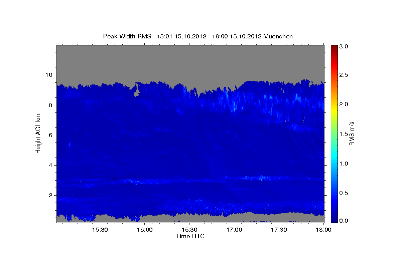Click the height tick label 8

(51, 105)
